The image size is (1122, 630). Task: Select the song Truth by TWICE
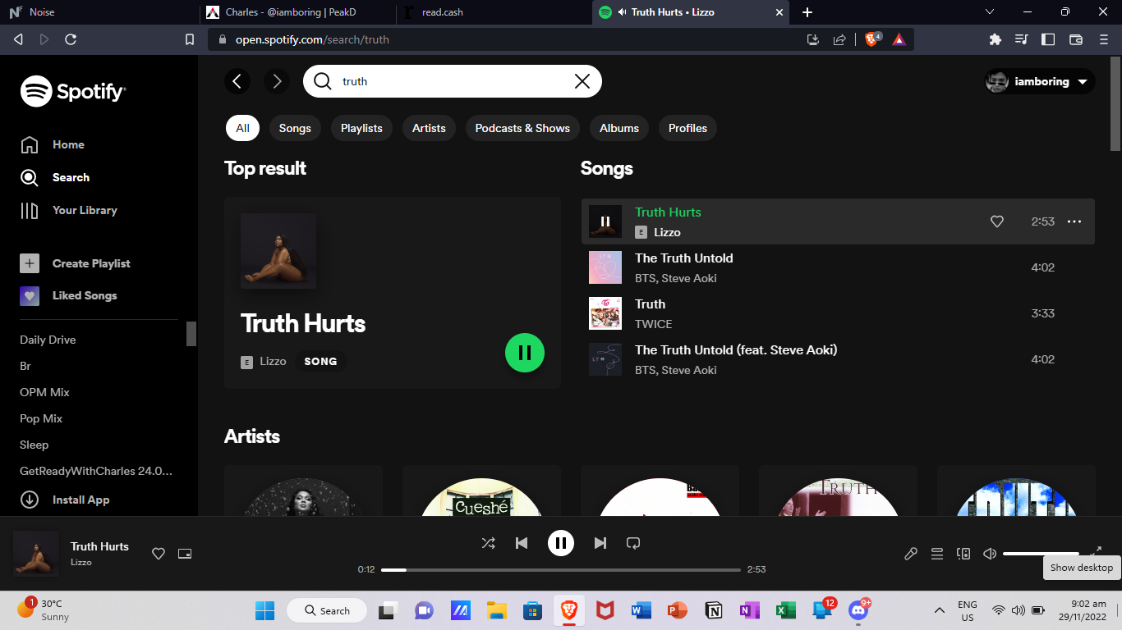[x=838, y=313]
